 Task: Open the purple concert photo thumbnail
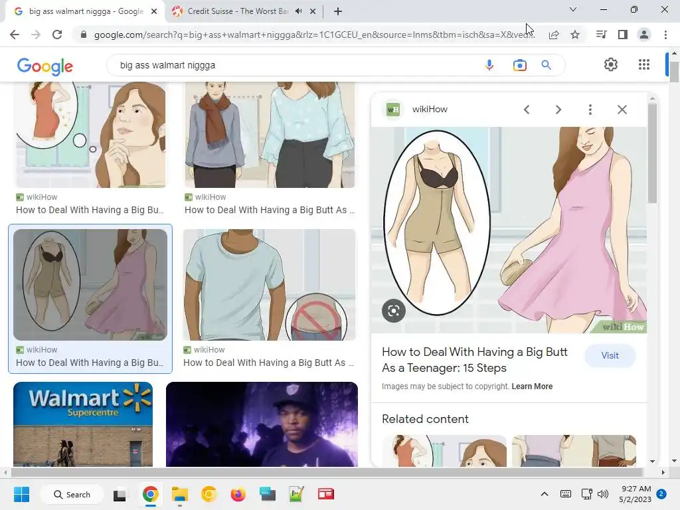coord(262,424)
